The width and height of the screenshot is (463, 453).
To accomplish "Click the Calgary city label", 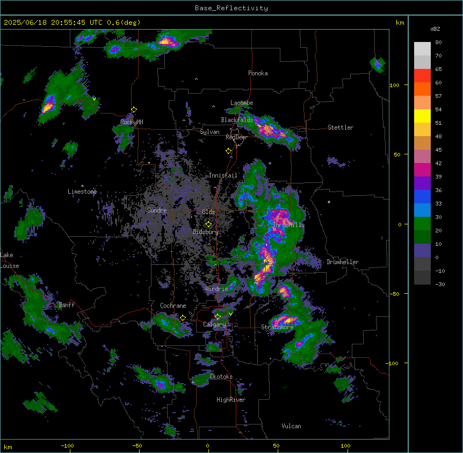I will pos(214,324).
